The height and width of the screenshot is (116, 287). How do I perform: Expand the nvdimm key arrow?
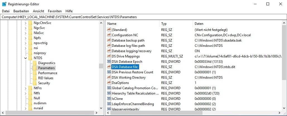[x=26, y=103]
